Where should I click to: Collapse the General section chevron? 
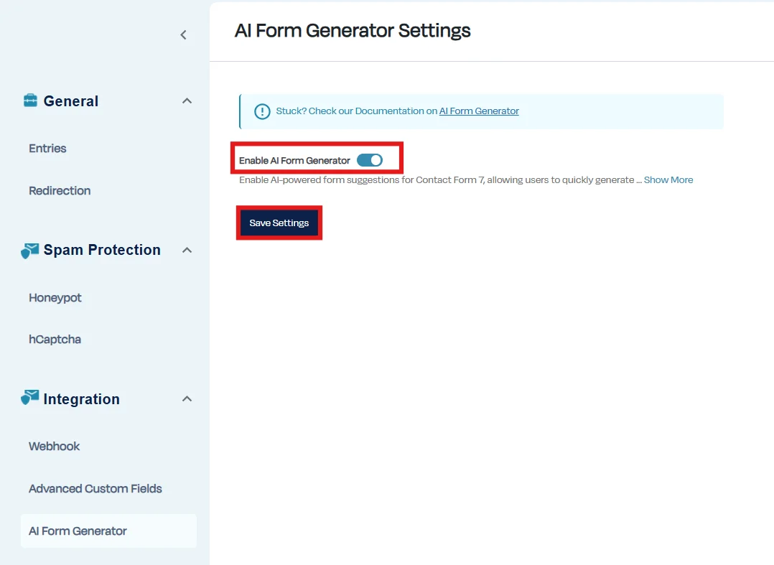tap(187, 101)
